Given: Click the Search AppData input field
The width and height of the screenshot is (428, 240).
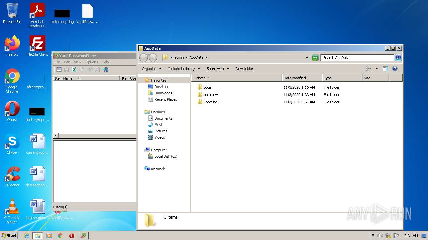Looking at the screenshot, I should pos(357,58).
